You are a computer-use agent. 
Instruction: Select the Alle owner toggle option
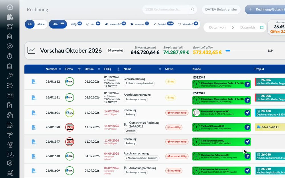30,24
